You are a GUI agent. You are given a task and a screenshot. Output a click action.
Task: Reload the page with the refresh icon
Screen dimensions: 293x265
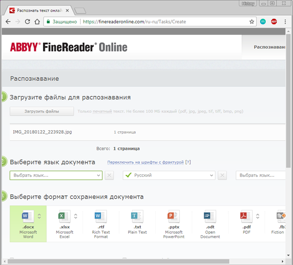click(27, 21)
